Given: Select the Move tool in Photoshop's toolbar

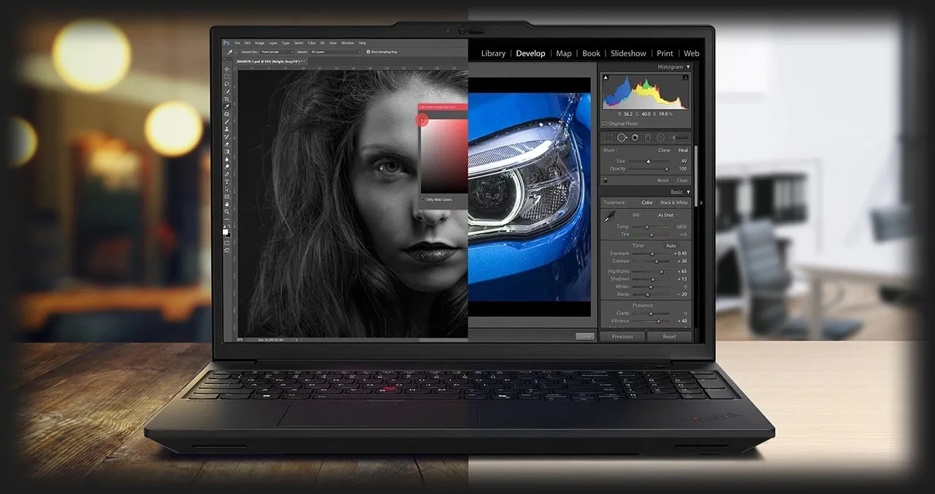Looking at the screenshot, I should [x=226, y=69].
